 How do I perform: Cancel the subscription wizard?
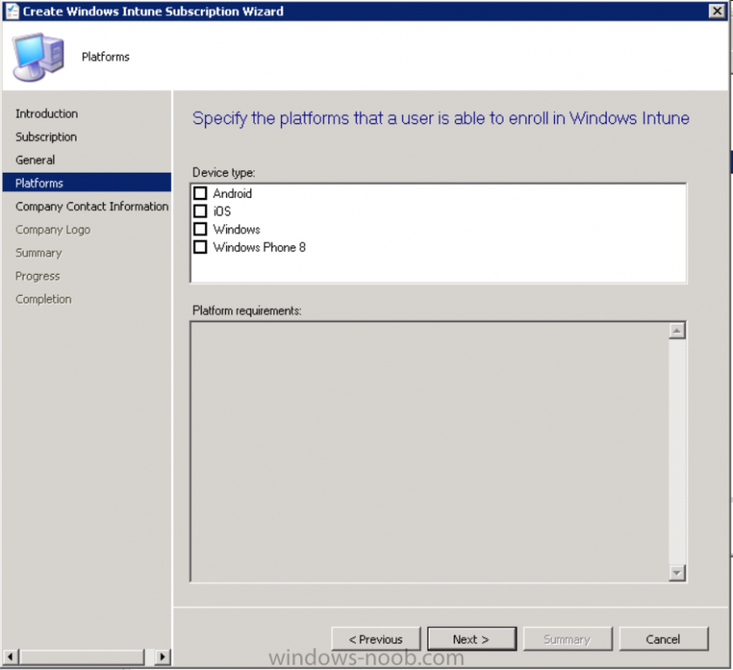tap(663, 639)
